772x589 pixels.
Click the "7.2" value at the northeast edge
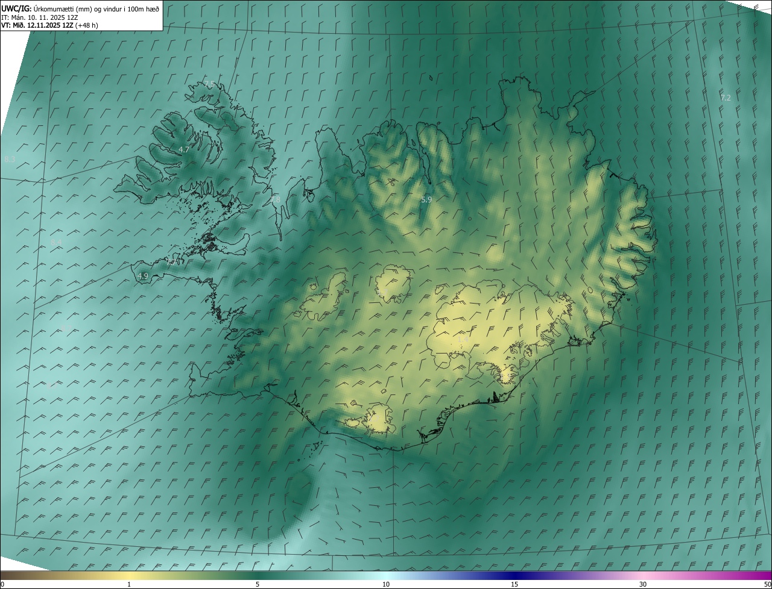tap(726, 98)
